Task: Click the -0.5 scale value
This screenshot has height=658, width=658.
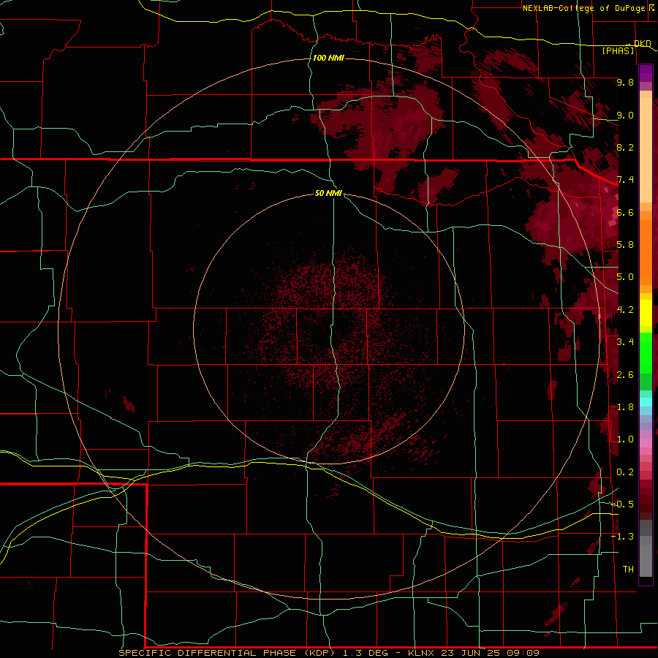Action: pyautogui.click(x=622, y=504)
